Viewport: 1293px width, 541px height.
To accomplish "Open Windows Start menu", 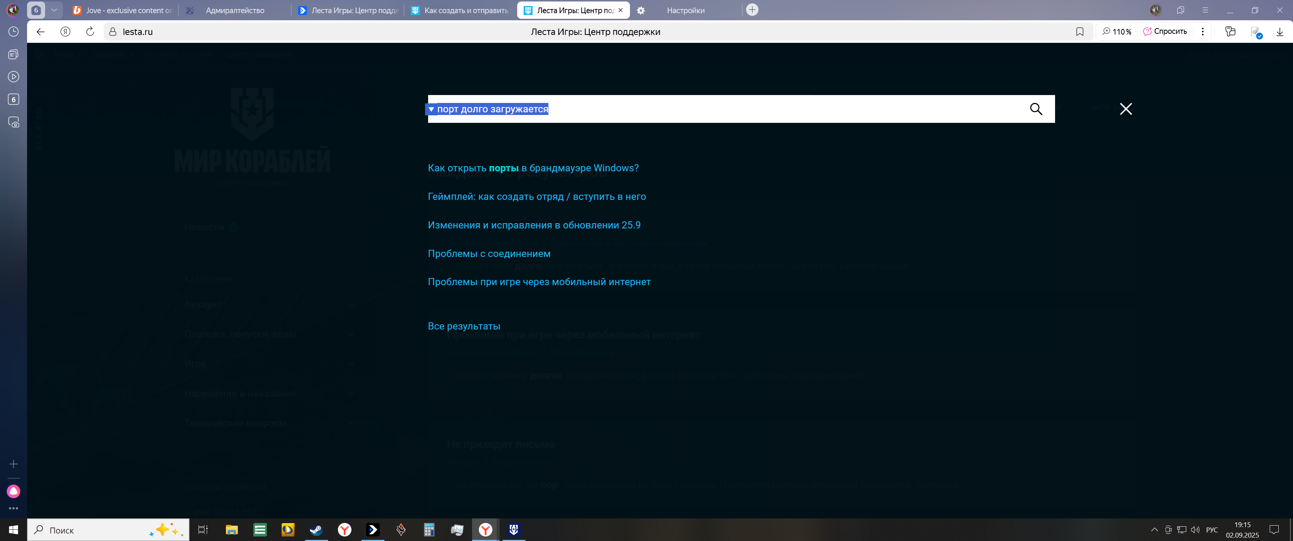I will tap(14, 530).
